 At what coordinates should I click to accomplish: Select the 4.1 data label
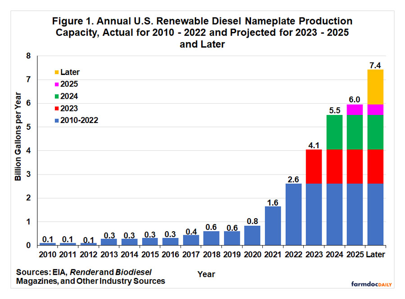click(314, 145)
